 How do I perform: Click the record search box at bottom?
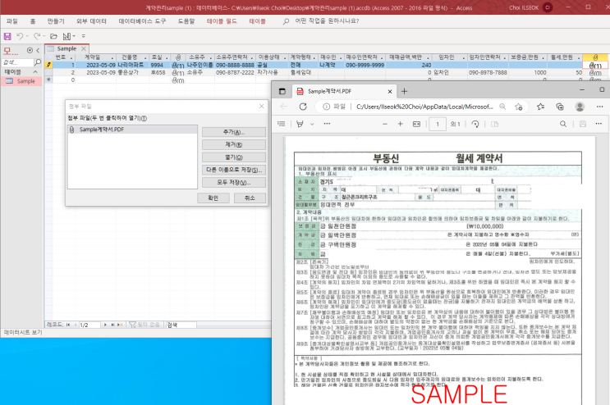point(181,325)
